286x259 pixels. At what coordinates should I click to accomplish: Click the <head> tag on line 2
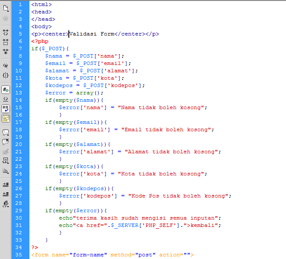(42, 12)
